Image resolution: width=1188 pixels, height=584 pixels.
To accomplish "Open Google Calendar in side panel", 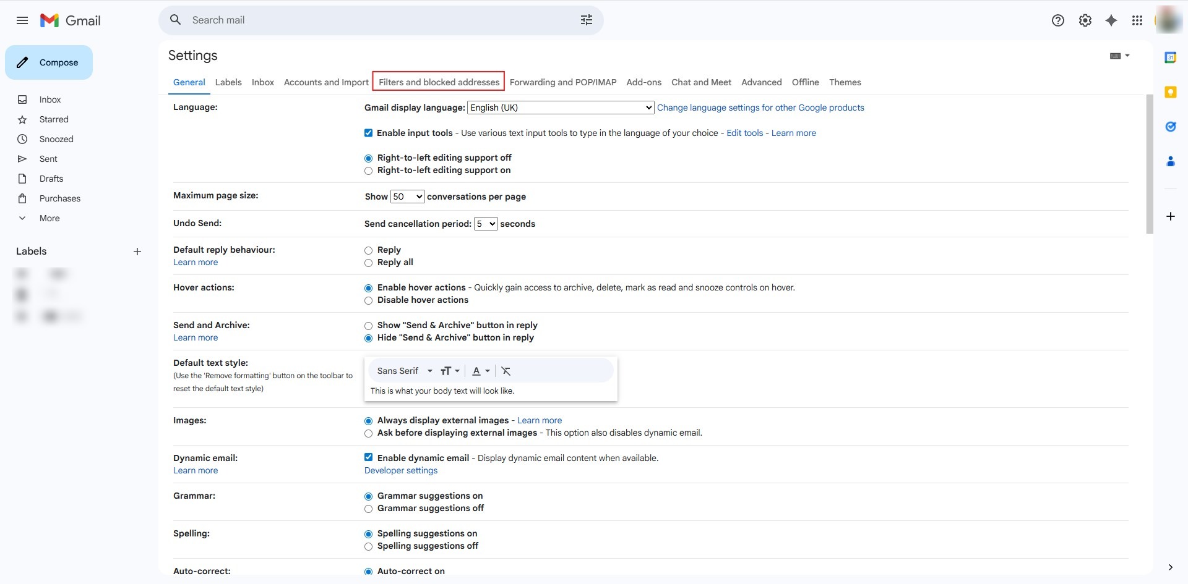I will click(x=1170, y=57).
